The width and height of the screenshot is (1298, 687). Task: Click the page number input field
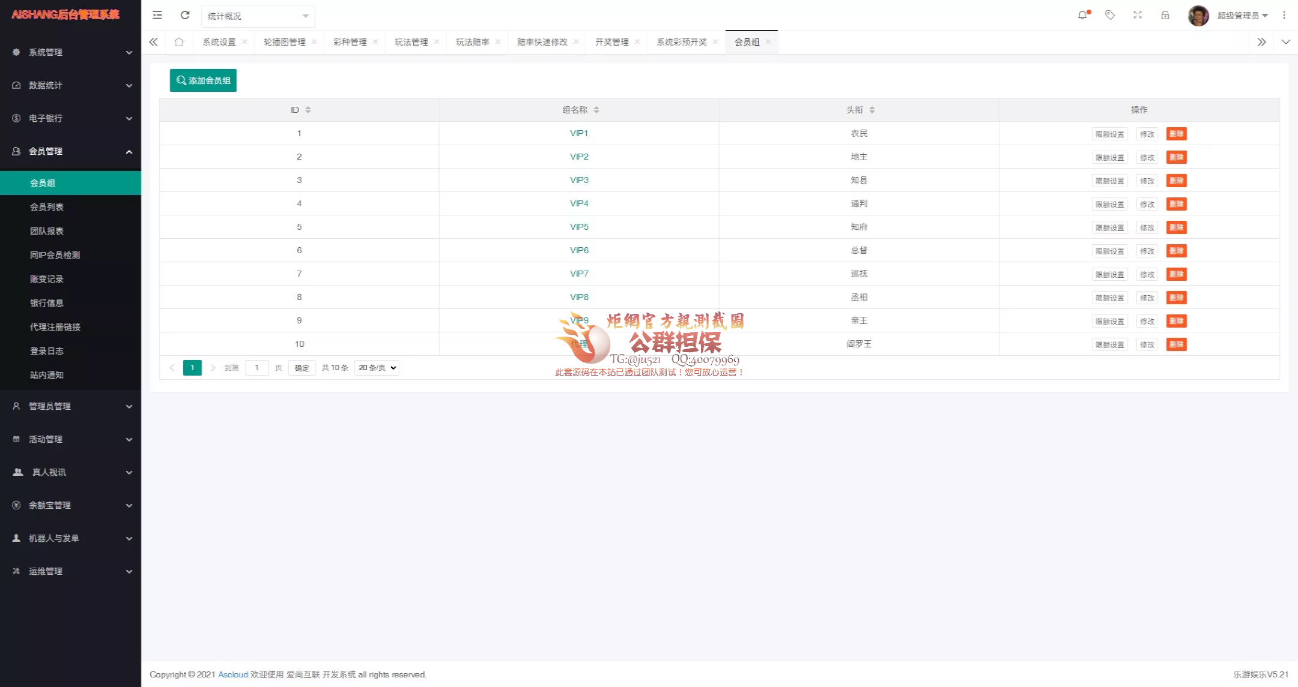point(257,368)
